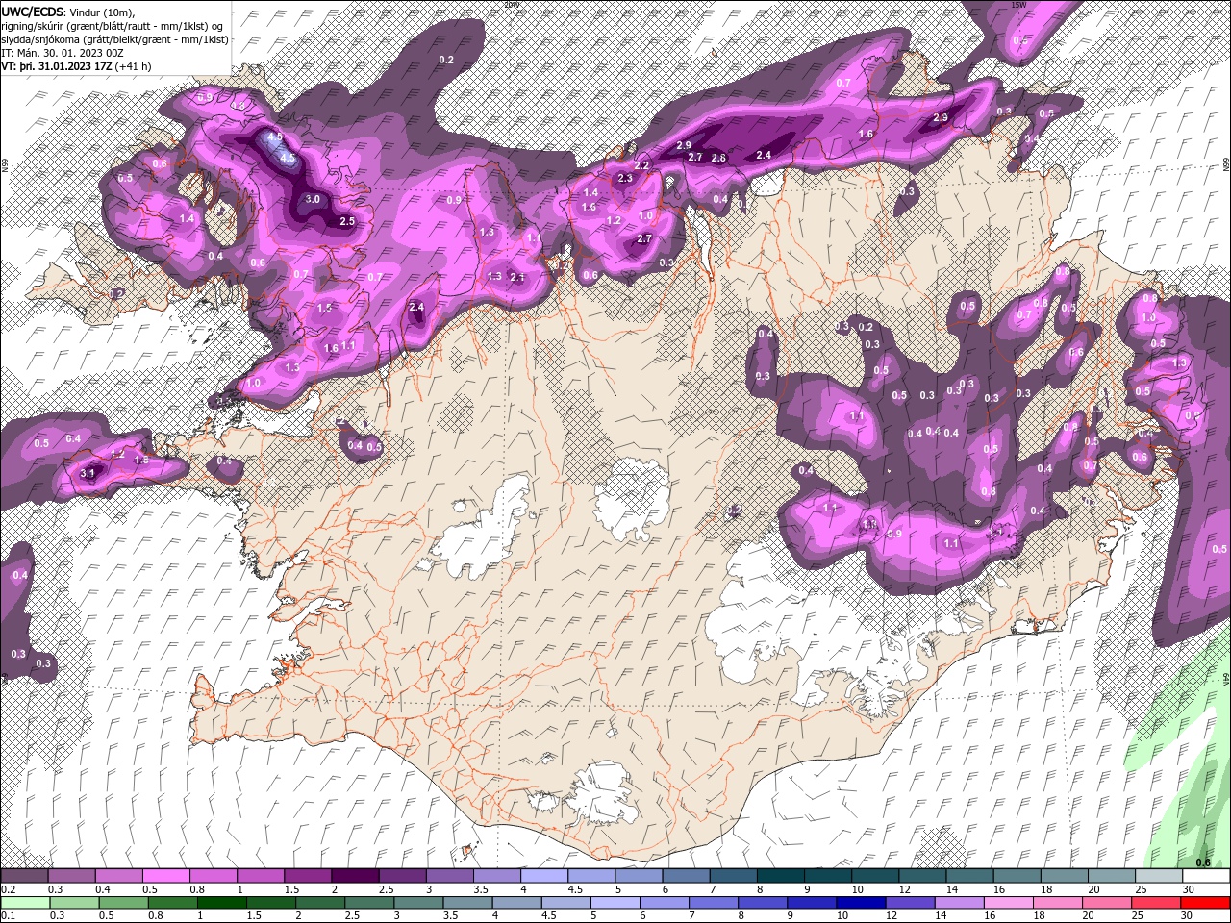Select the dark purple 0.2–0.3 snow swatch
This screenshot has height=923, width=1231.
pyautogui.click(x=24, y=876)
